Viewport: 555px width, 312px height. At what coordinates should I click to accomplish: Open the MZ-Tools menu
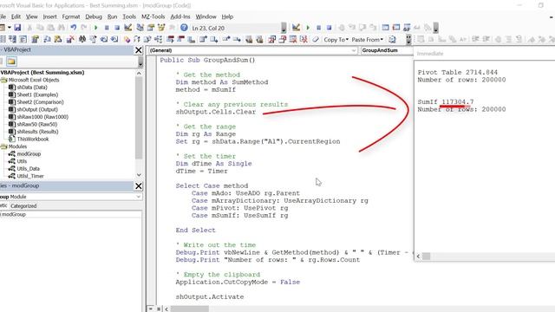[153, 16]
